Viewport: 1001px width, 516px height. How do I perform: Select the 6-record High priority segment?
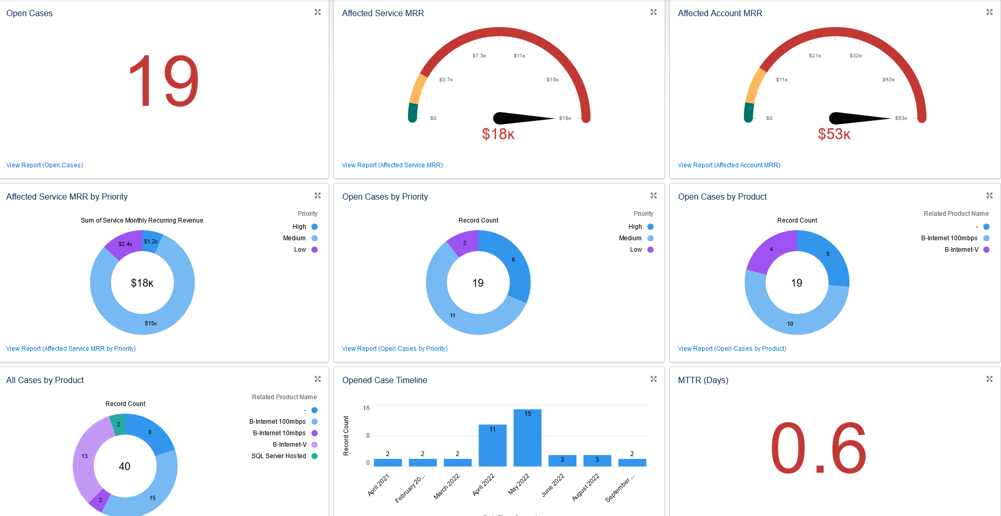point(513,260)
